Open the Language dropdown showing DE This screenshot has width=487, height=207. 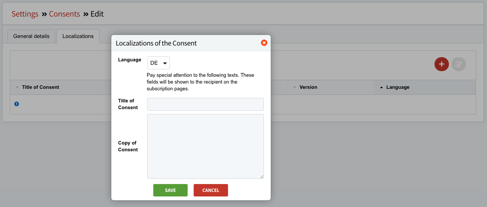point(159,63)
